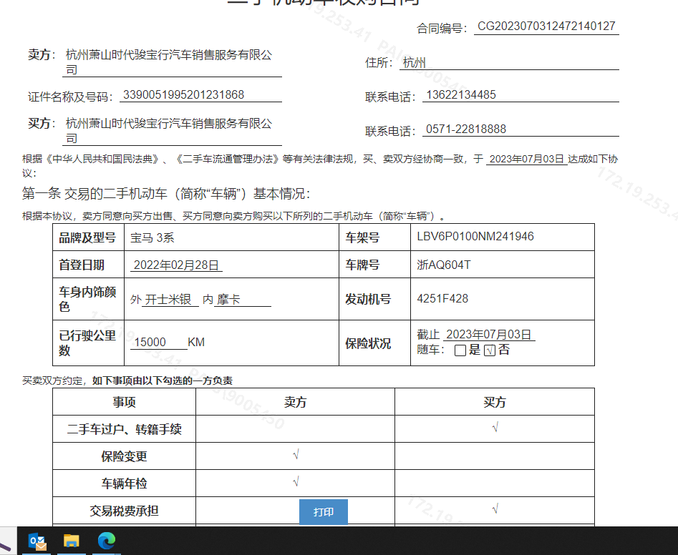Click the 车架号 label cell
Image resolution: width=678 pixels, height=555 pixels.
(x=375, y=237)
